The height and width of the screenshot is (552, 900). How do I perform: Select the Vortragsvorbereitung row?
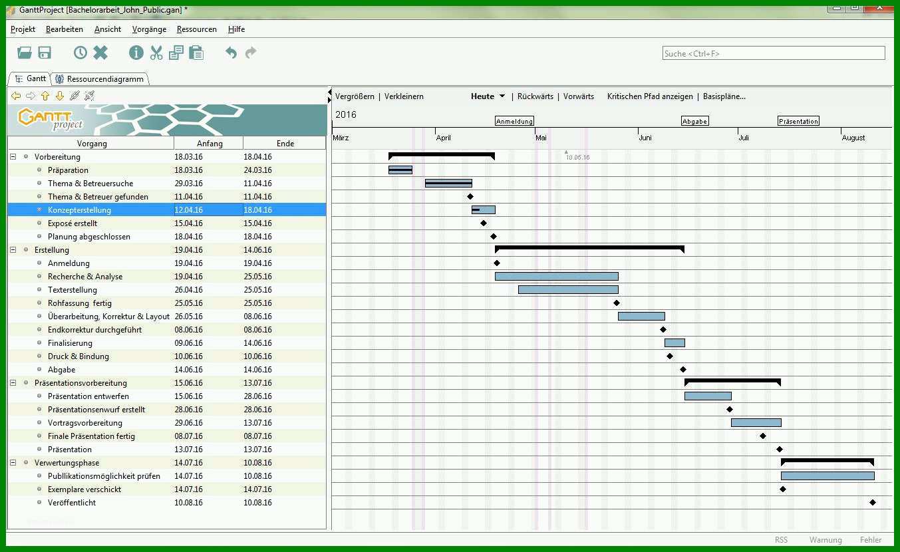click(x=167, y=423)
